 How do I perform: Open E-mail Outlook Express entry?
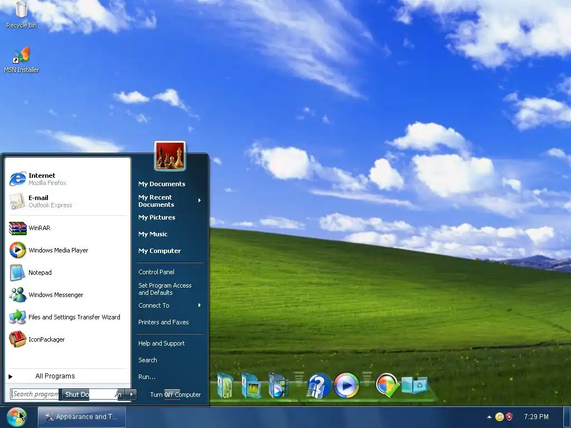[x=67, y=201]
